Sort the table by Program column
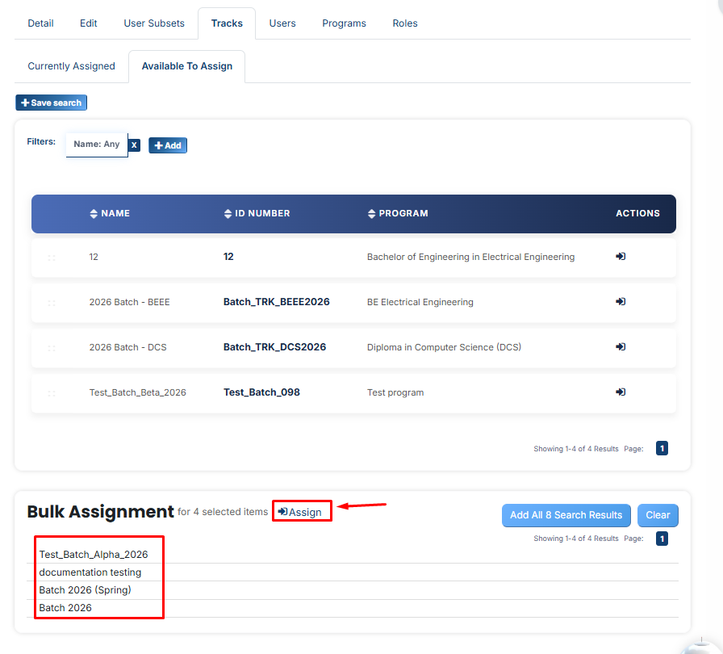This screenshot has width=723, height=654. (x=398, y=213)
